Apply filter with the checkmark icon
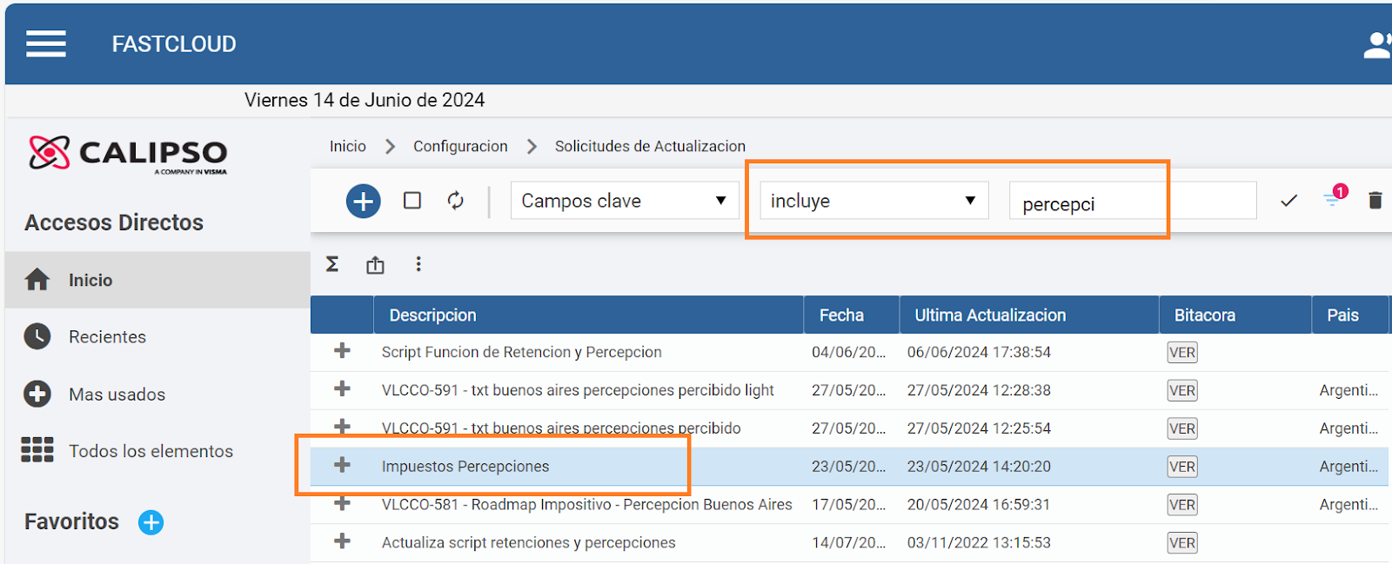Image resolution: width=1392 pixels, height=564 pixels. tap(1289, 201)
